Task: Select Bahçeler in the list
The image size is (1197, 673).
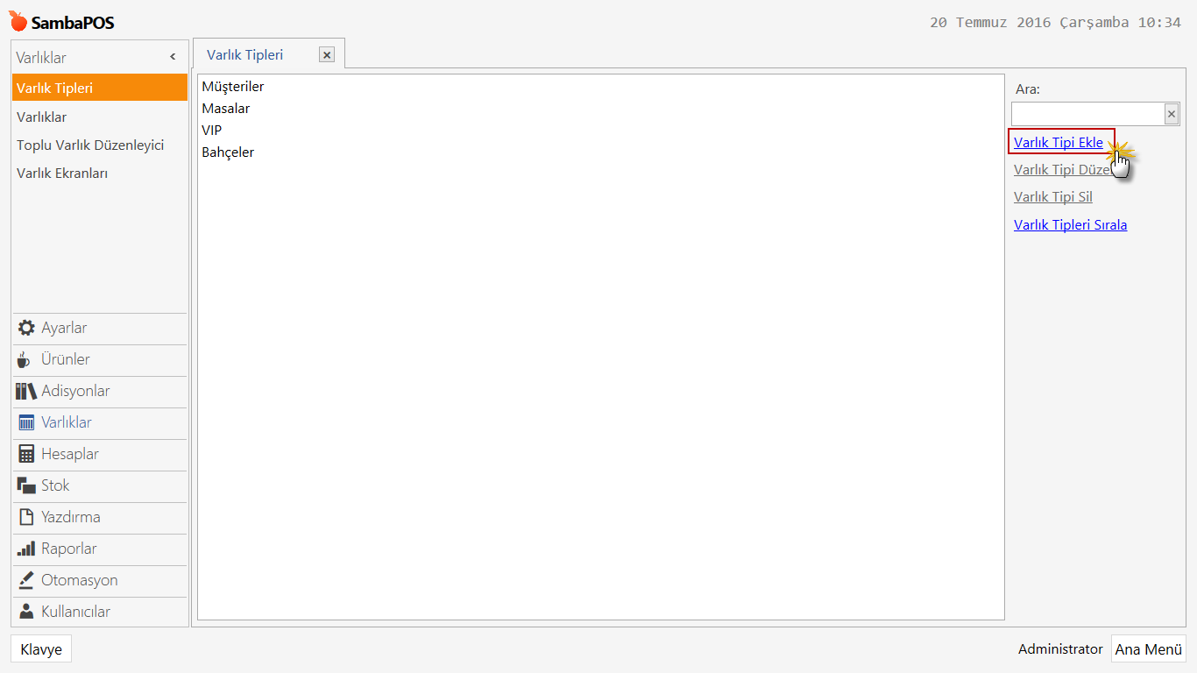Action: 228,152
